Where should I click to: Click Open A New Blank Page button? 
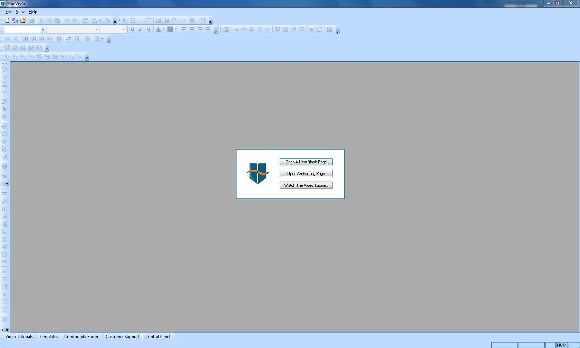306,162
